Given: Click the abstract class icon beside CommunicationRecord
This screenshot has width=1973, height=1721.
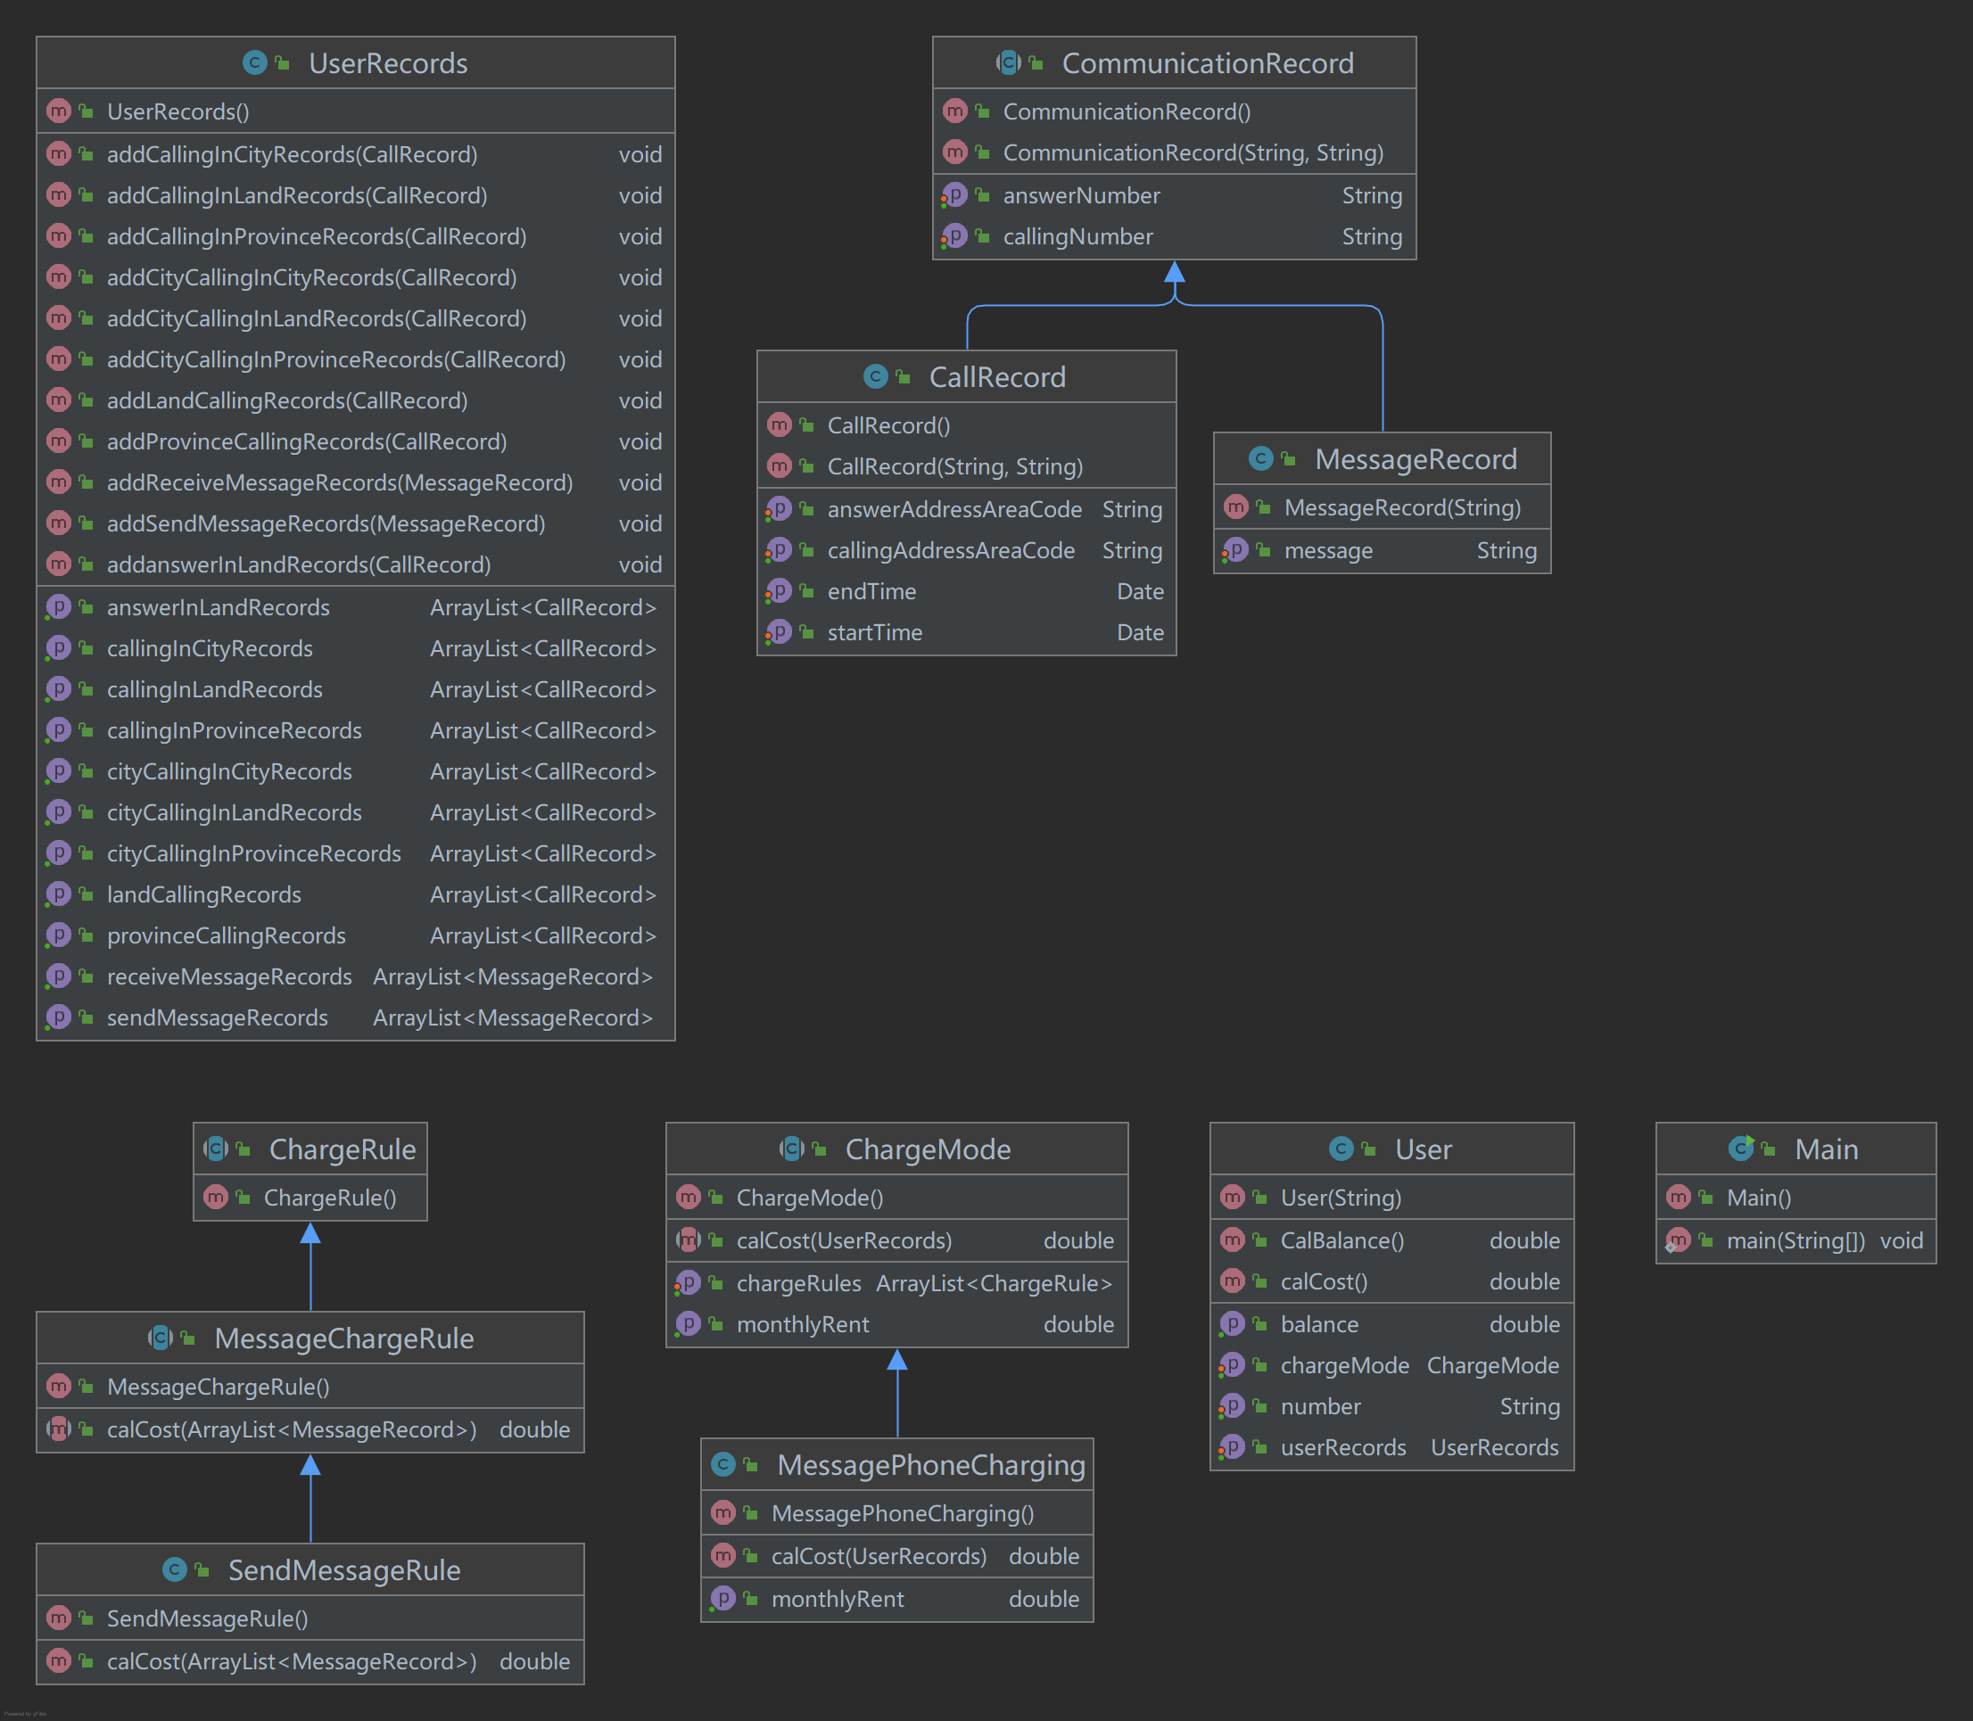Looking at the screenshot, I should point(1008,63).
